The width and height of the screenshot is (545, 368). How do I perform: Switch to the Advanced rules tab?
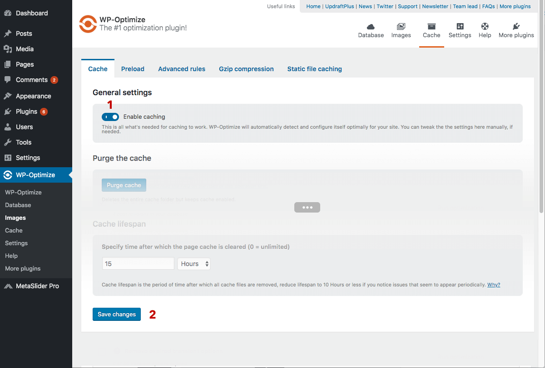[182, 69]
